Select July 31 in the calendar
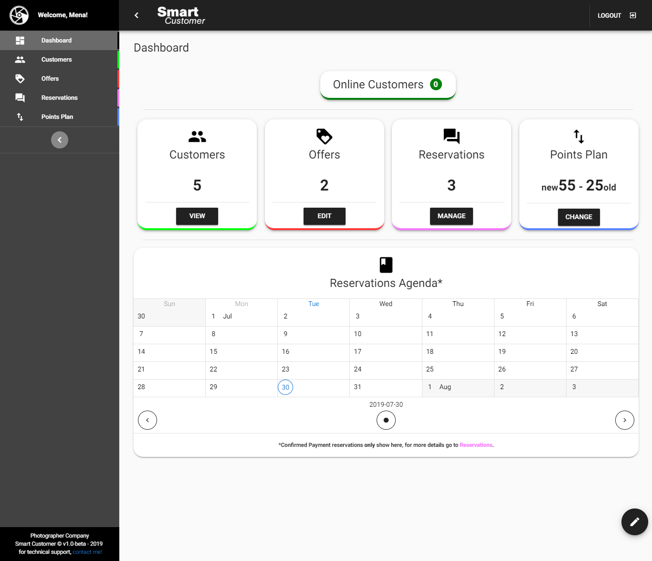 click(358, 387)
